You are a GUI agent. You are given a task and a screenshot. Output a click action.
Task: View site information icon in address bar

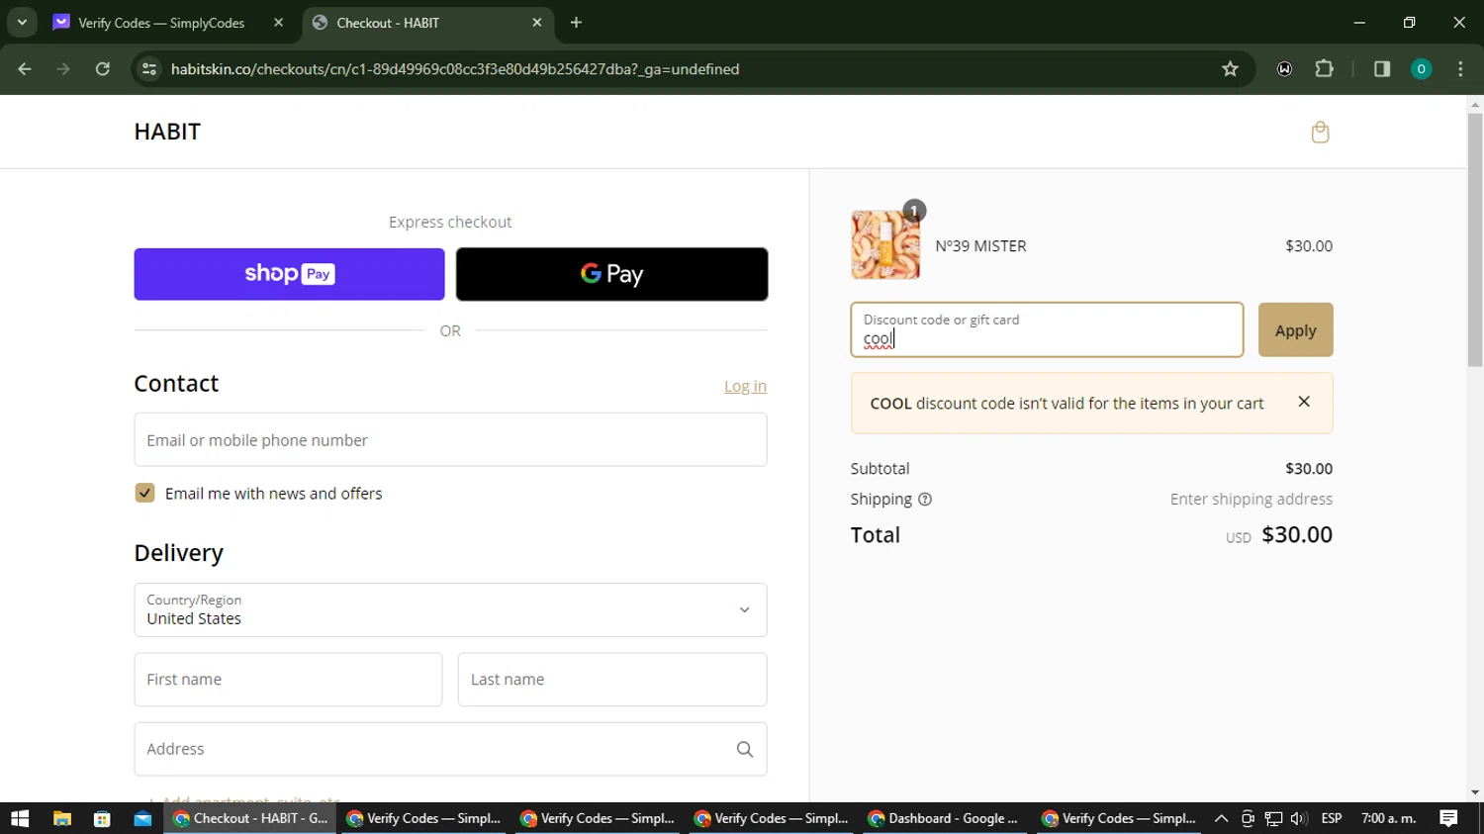click(x=149, y=69)
